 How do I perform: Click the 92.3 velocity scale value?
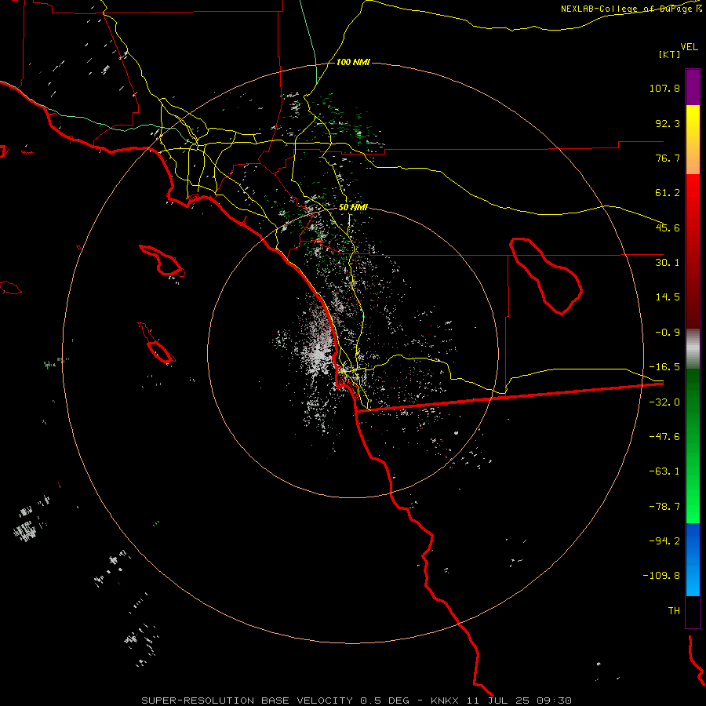[668, 123]
